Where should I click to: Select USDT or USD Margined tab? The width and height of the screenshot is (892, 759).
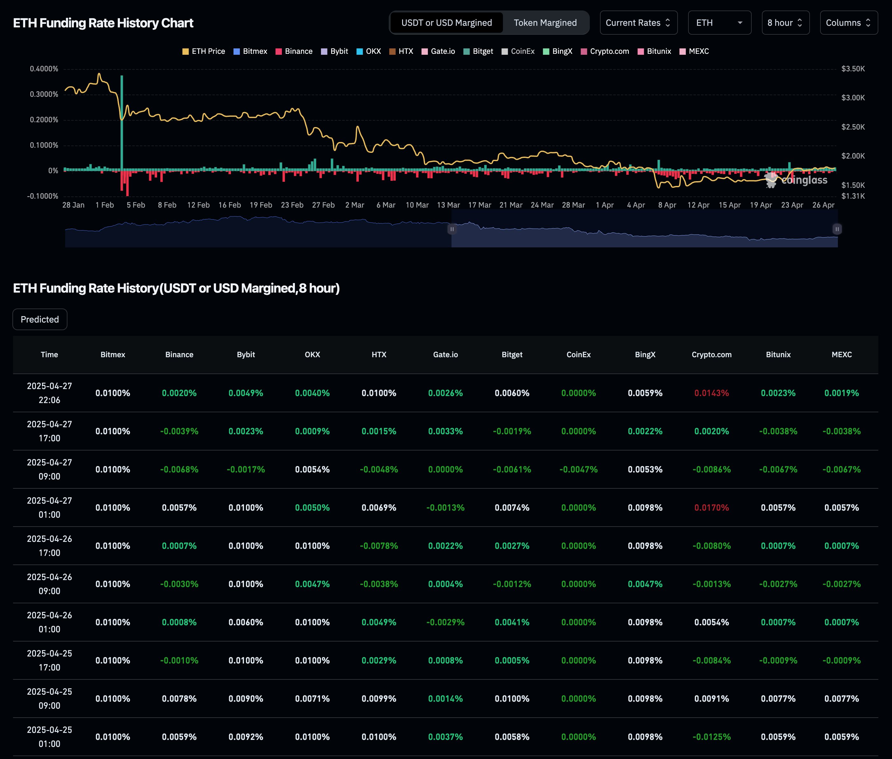click(x=446, y=23)
